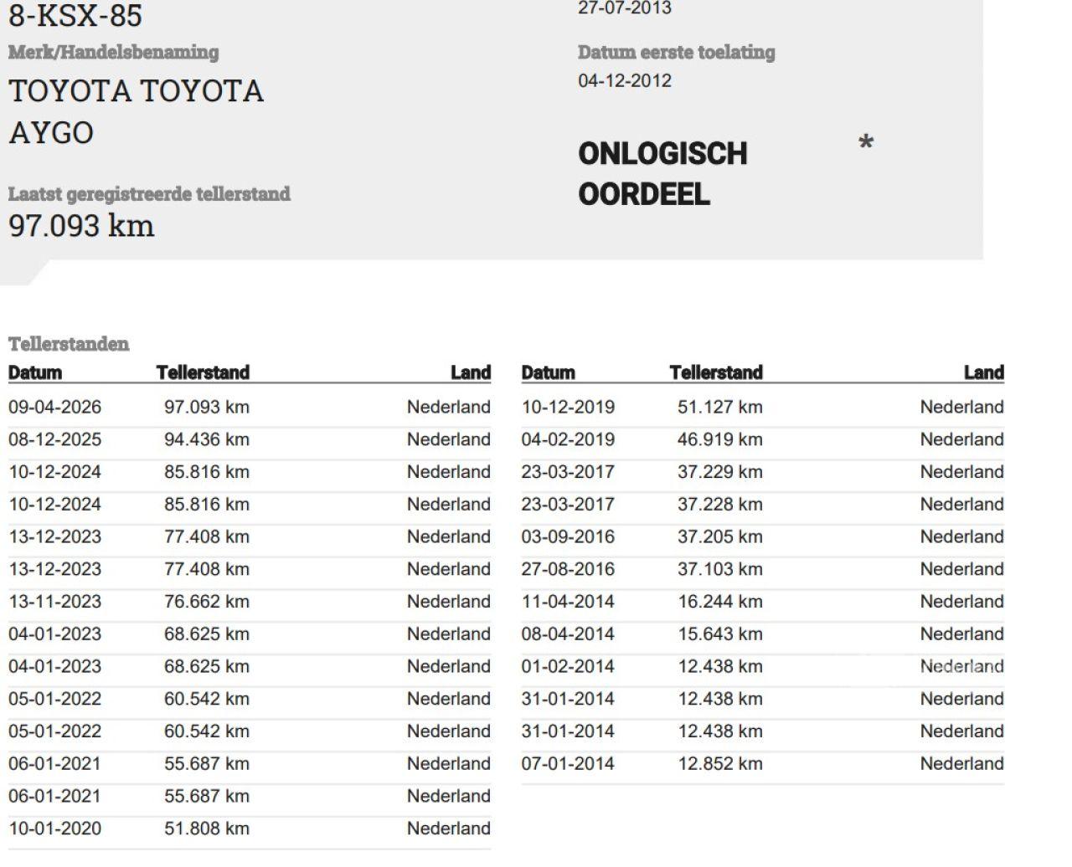
Task: Click the Datum eerste toelating label
Action: [676, 52]
